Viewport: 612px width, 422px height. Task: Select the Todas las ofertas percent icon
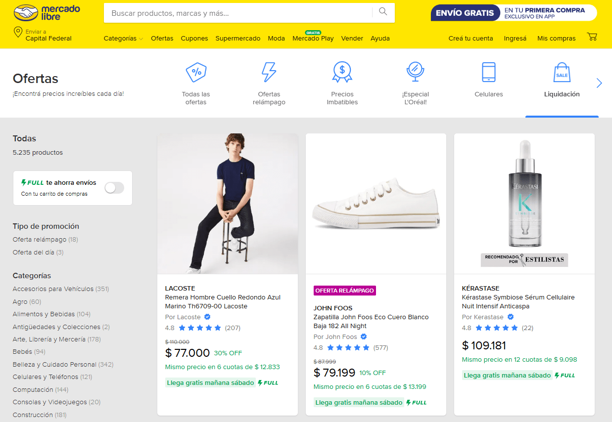point(196,72)
